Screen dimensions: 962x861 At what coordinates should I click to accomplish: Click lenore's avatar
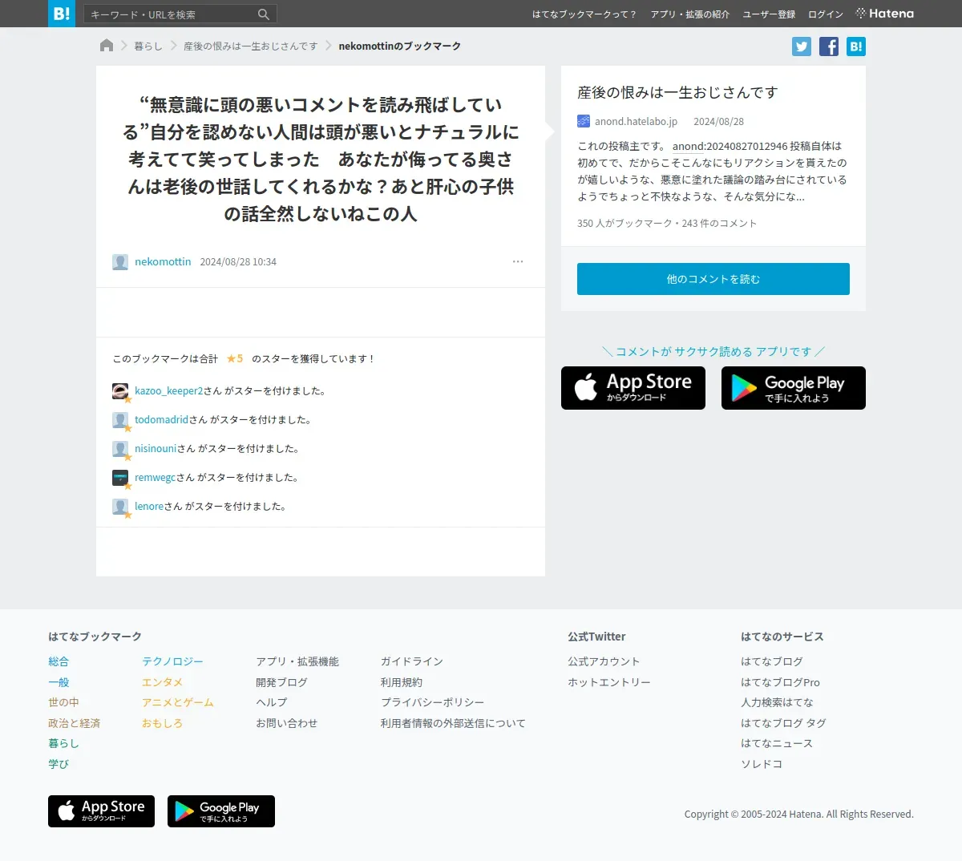click(x=120, y=507)
